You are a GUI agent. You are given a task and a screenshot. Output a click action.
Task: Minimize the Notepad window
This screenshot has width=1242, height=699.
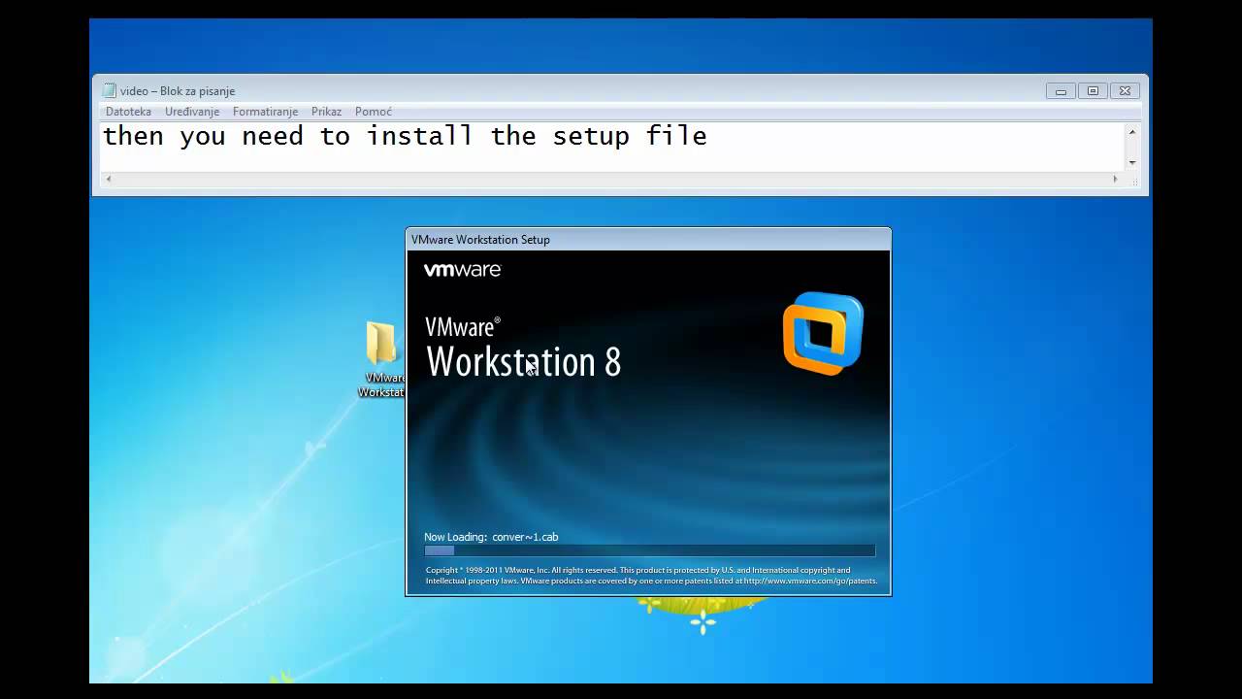click(1061, 91)
